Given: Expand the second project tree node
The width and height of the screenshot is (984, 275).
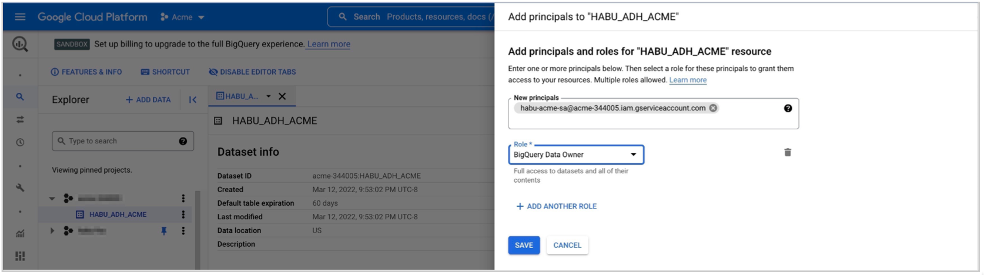Looking at the screenshot, I should [x=52, y=231].
